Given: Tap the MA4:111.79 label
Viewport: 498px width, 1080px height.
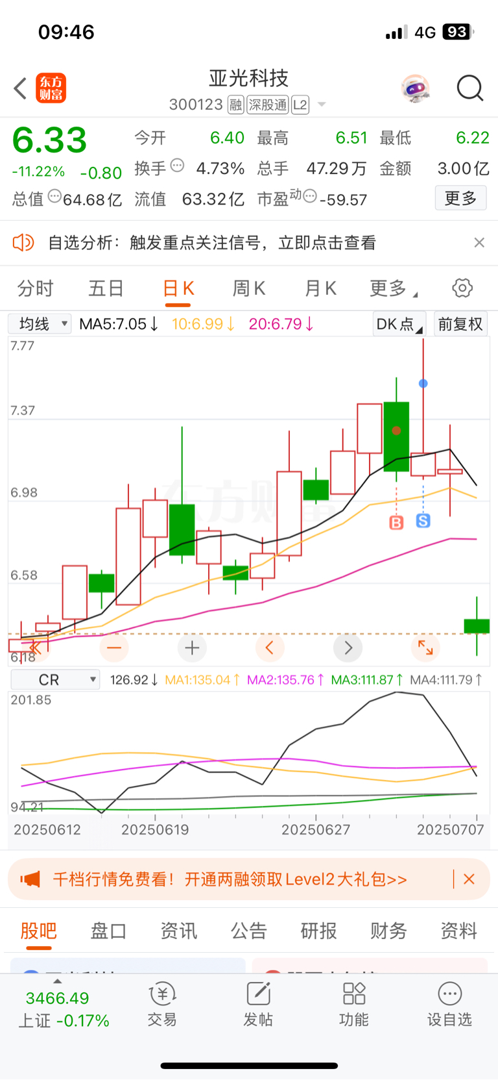Looking at the screenshot, I should 446,680.
